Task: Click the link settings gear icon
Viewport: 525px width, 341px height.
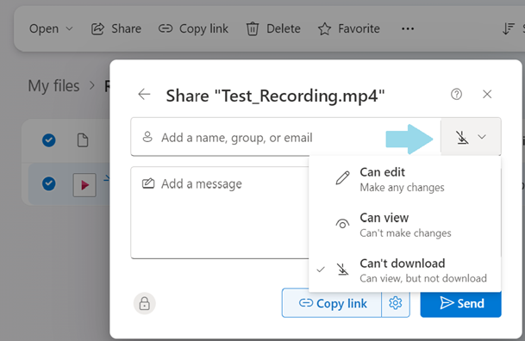Action: coord(396,303)
